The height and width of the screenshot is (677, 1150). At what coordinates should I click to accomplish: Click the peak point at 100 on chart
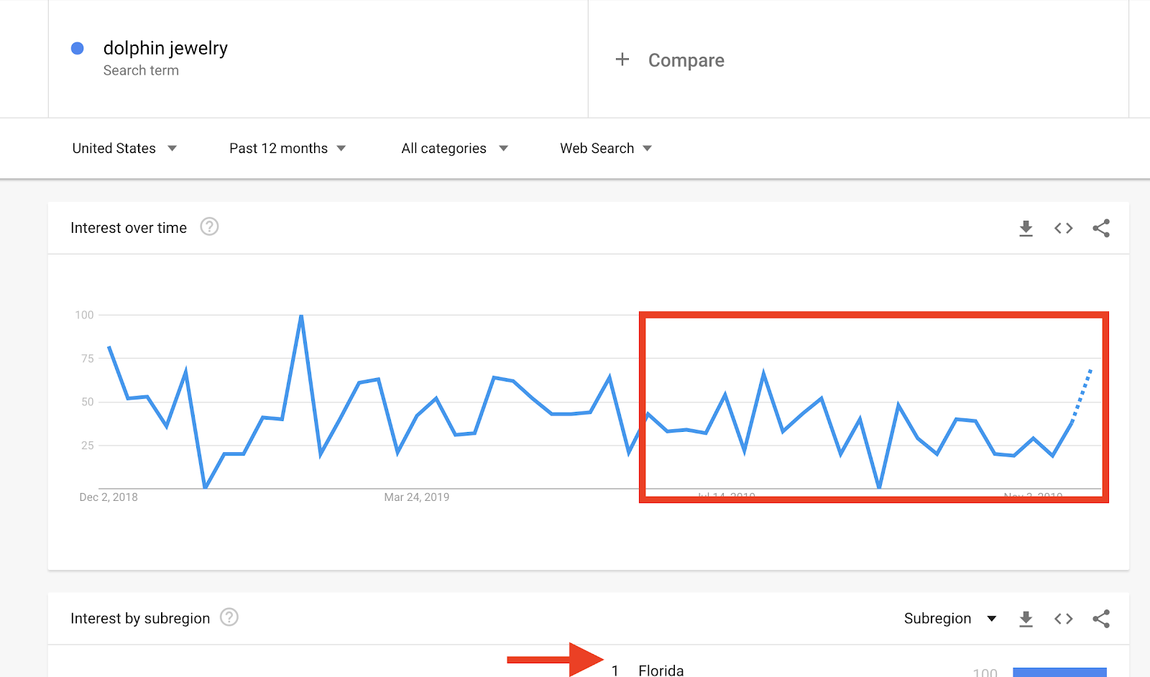pos(301,316)
